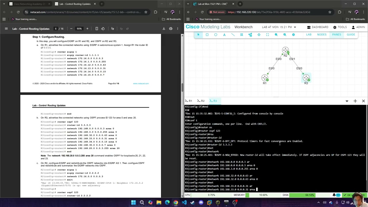Image resolution: width=368 pixels, height=207 pixels.
Task: Zoom in the PDF with plus button
Action: pyautogui.click(x=87, y=28)
